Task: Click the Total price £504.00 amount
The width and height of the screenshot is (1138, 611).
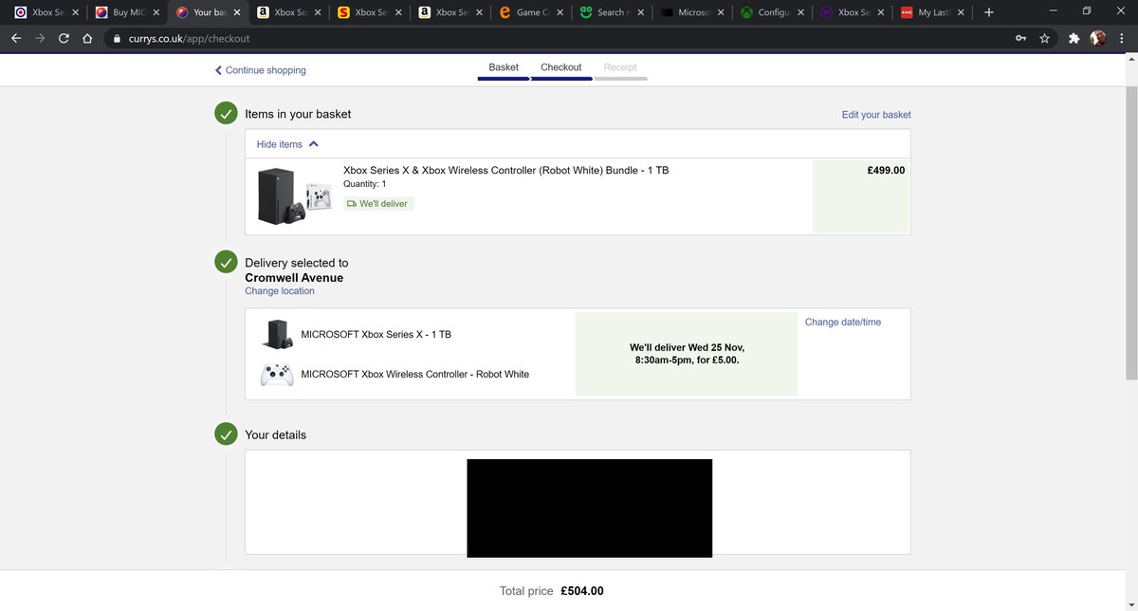Action: pos(581,591)
